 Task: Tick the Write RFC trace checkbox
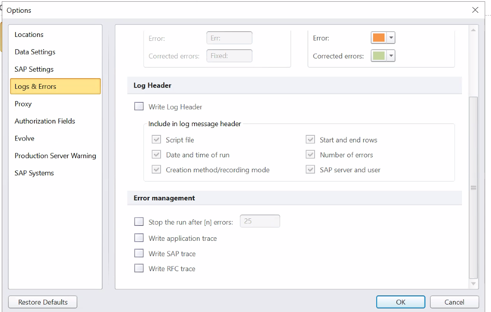pyautogui.click(x=139, y=268)
